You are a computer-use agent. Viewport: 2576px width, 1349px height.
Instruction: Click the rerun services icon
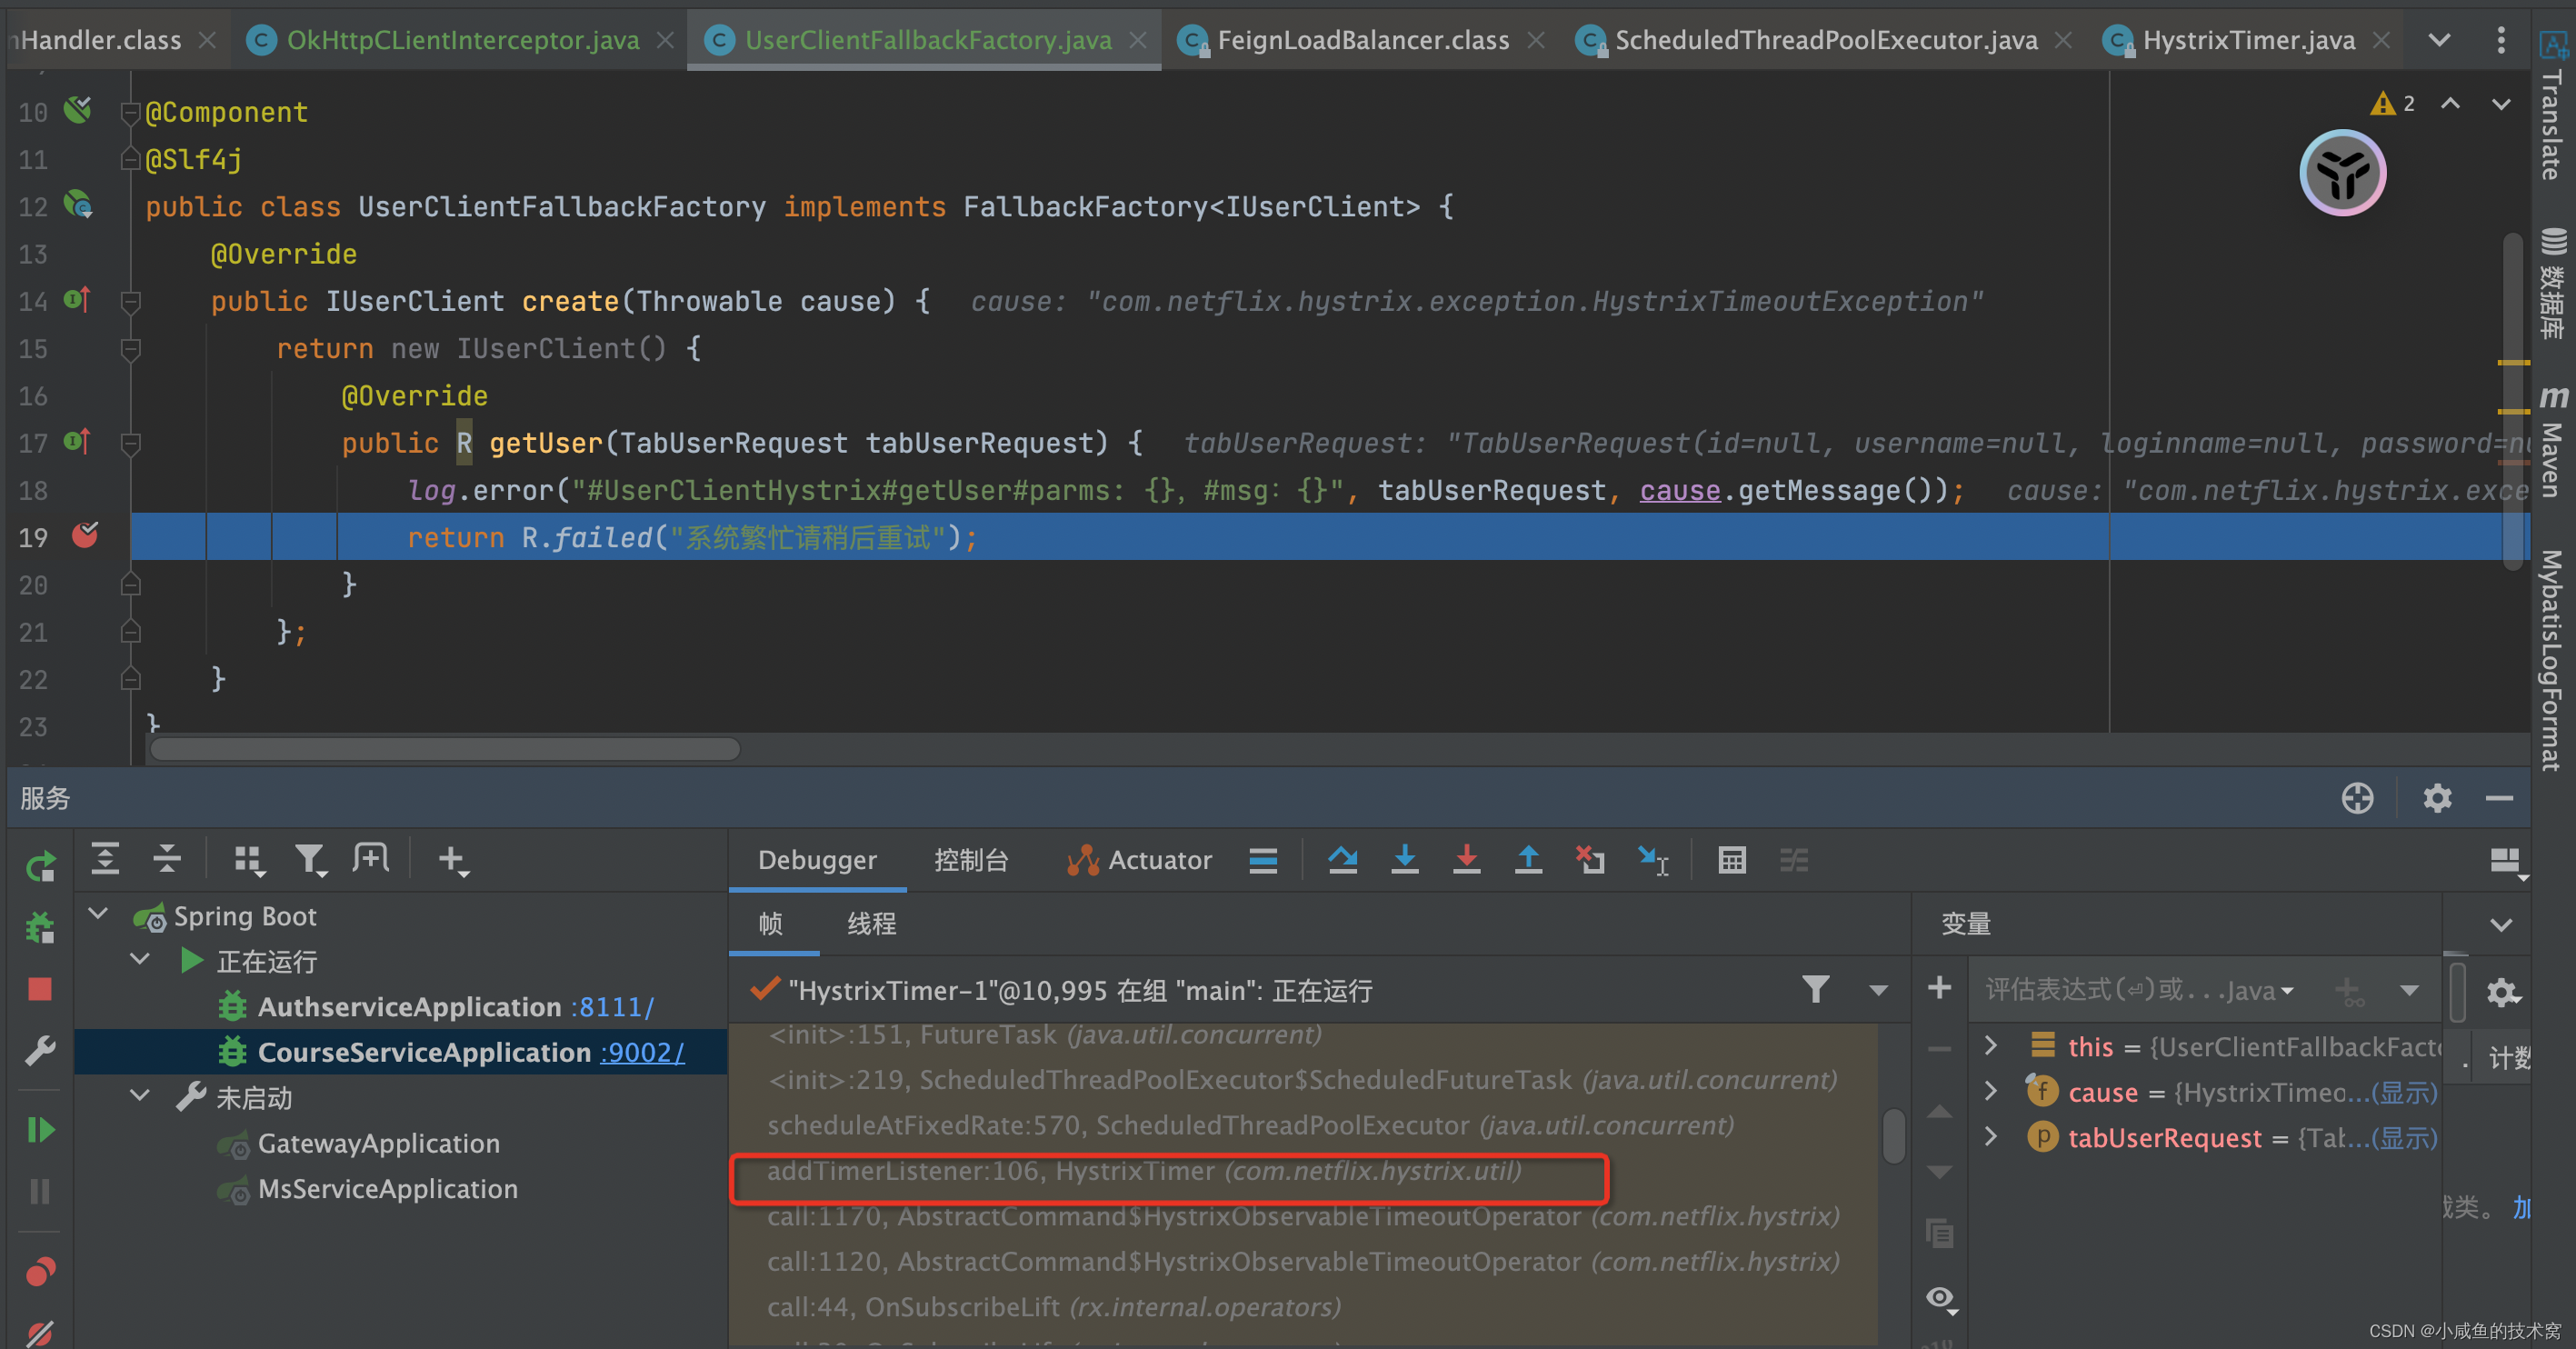point(40,866)
